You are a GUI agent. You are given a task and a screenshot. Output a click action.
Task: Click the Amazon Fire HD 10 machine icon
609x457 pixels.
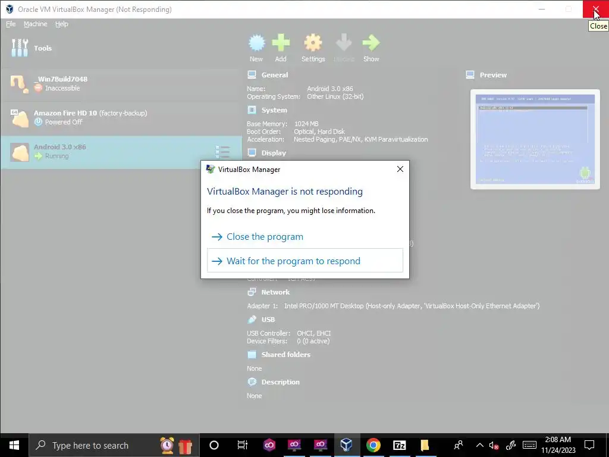point(20,118)
